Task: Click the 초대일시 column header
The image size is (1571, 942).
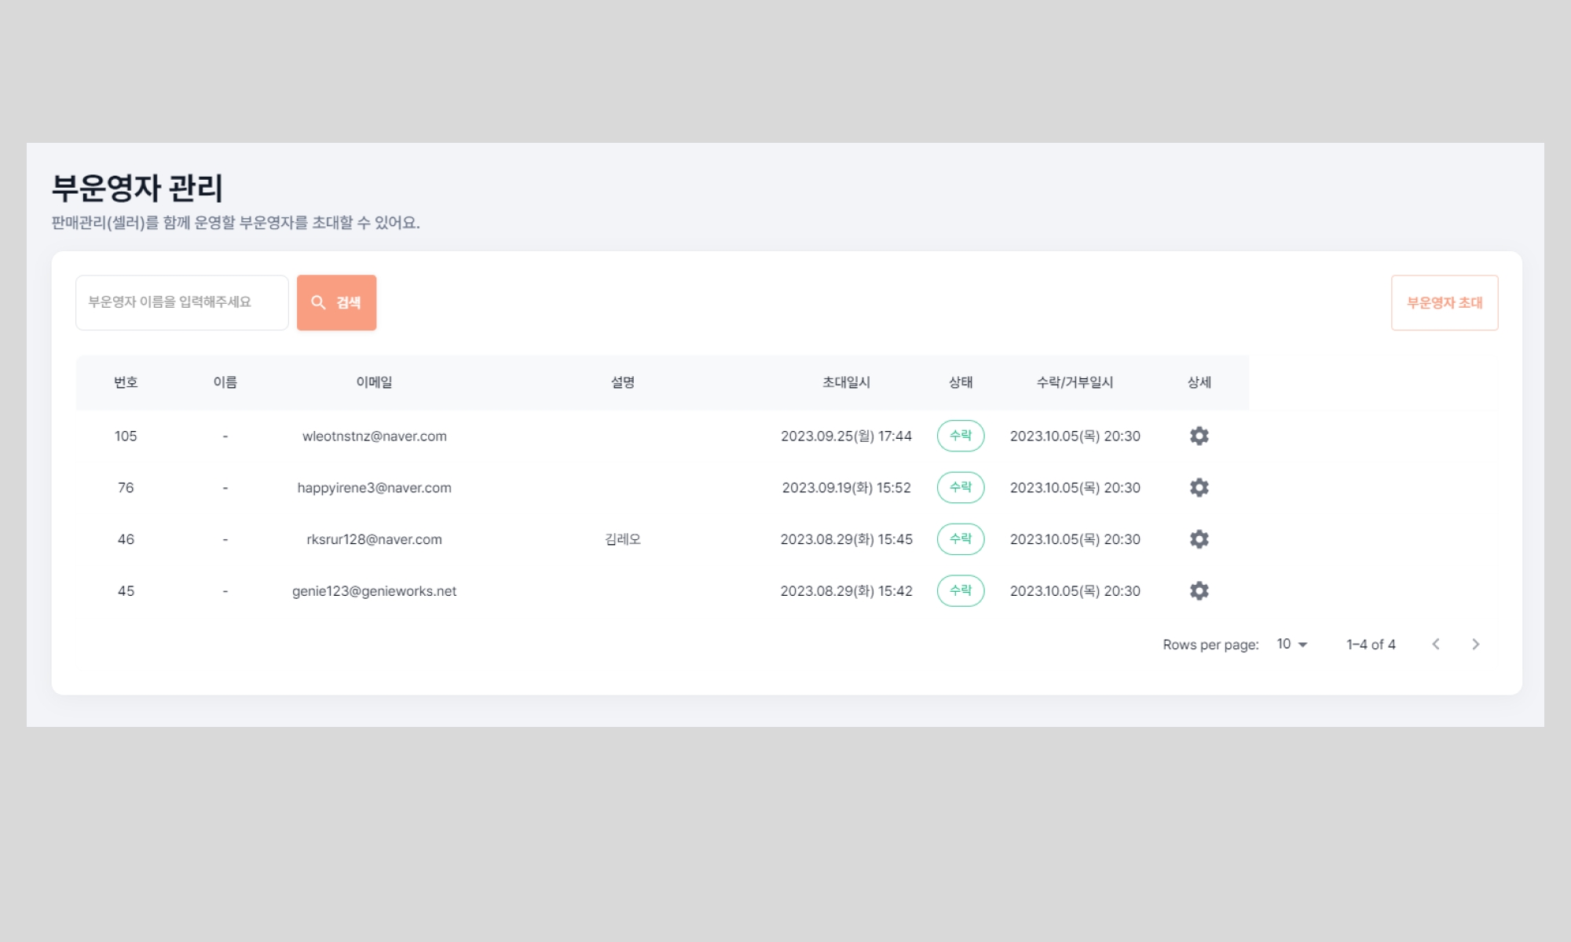Action: 846,382
